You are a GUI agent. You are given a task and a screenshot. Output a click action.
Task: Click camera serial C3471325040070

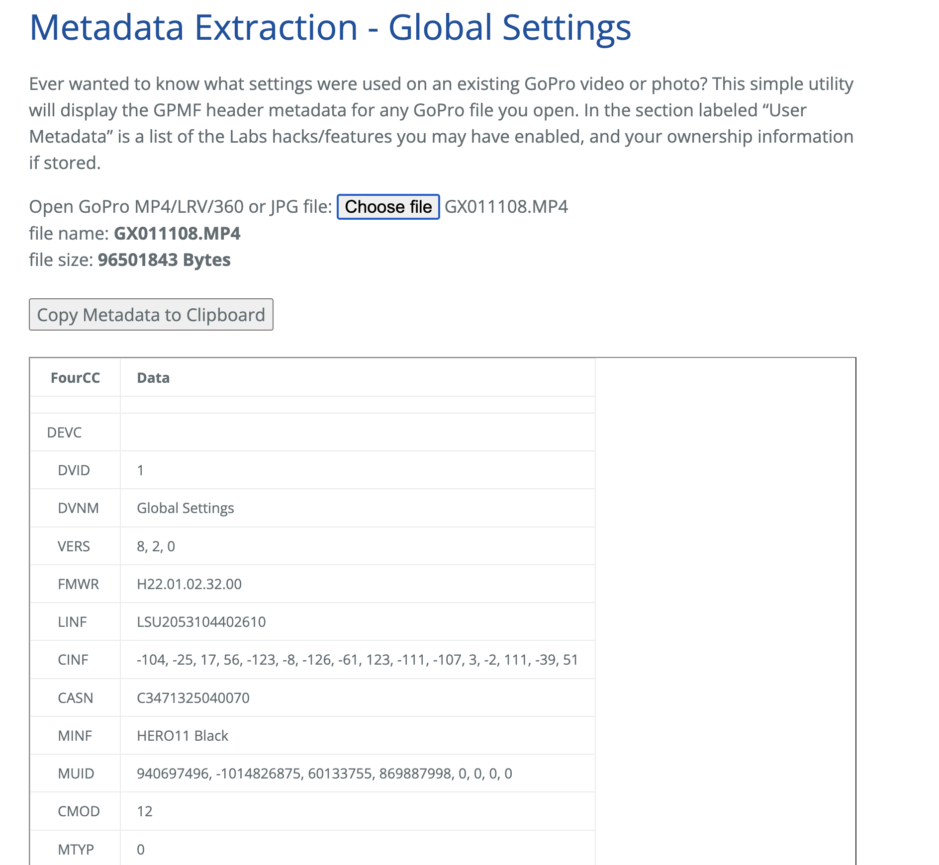coord(193,698)
